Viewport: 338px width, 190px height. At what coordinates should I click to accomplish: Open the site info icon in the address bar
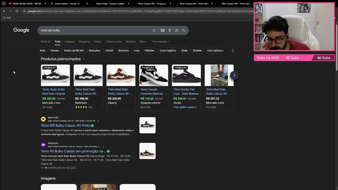point(24,11)
